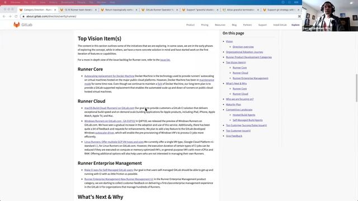This screenshot has width=358, height=201.
Task: Switch to the Allow graceful termination tab
Action: (x=241, y=10)
